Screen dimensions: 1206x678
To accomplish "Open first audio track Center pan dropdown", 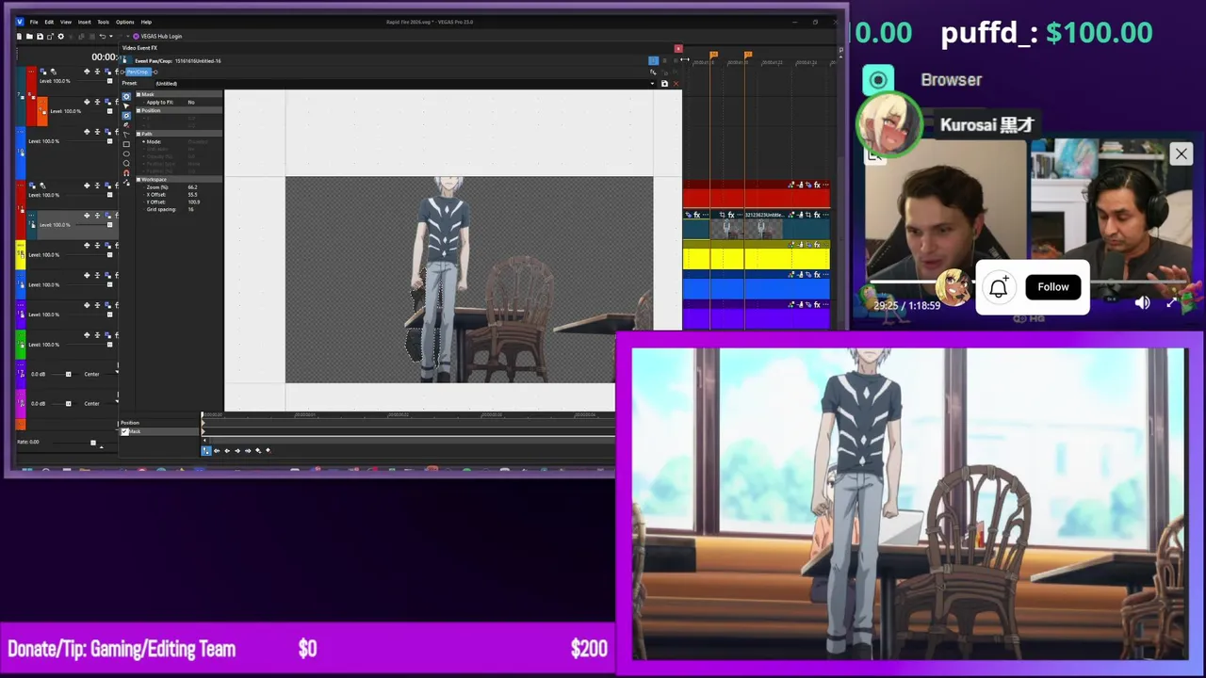I will [116, 373].
